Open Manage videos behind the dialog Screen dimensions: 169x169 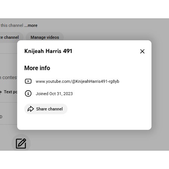tap(45, 37)
